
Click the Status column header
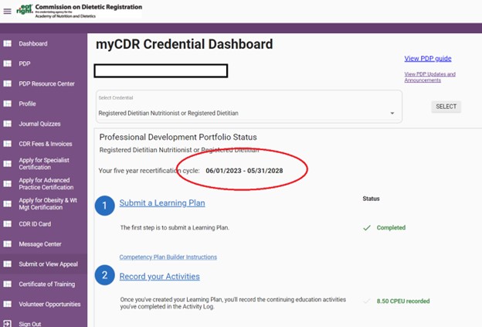tap(371, 199)
